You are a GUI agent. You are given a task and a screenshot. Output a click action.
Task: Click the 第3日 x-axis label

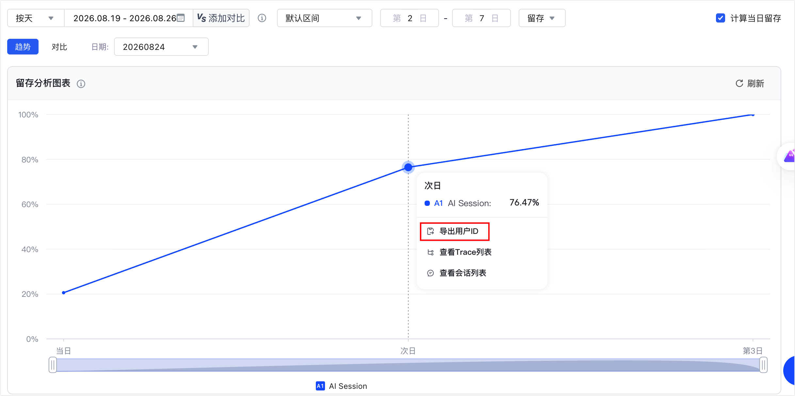(753, 351)
